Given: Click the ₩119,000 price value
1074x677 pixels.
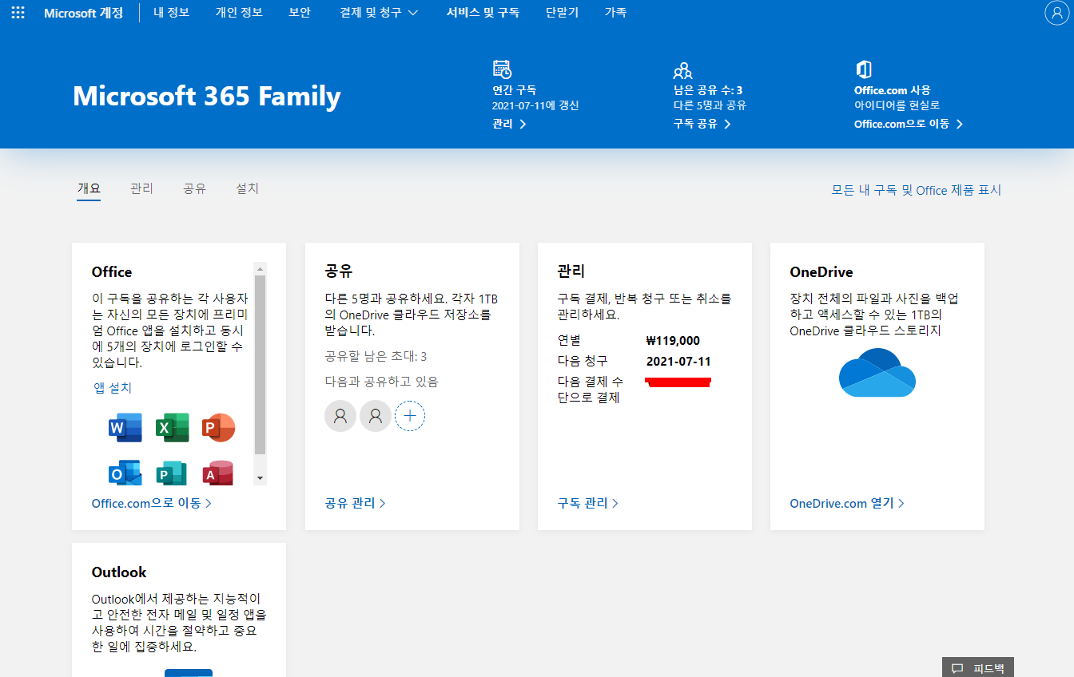Looking at the screenshot, I should pyautogui.click(x=673, y=340).
